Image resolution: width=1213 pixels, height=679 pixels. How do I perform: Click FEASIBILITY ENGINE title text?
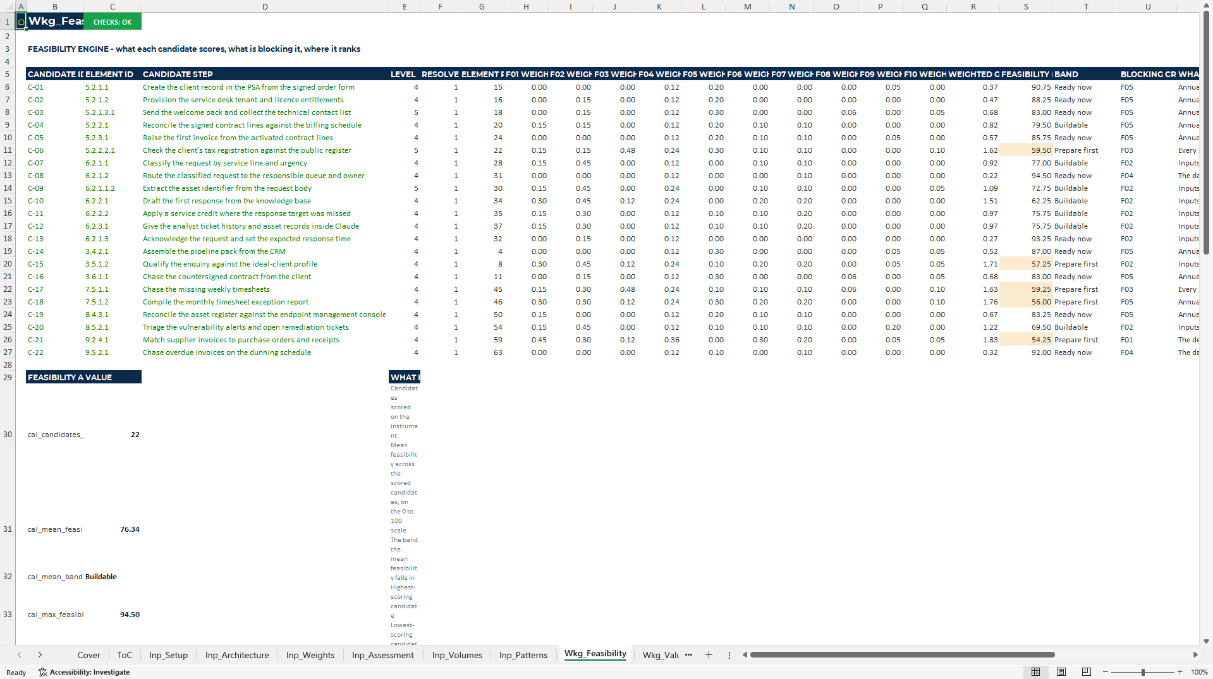(x=194, y=49)
